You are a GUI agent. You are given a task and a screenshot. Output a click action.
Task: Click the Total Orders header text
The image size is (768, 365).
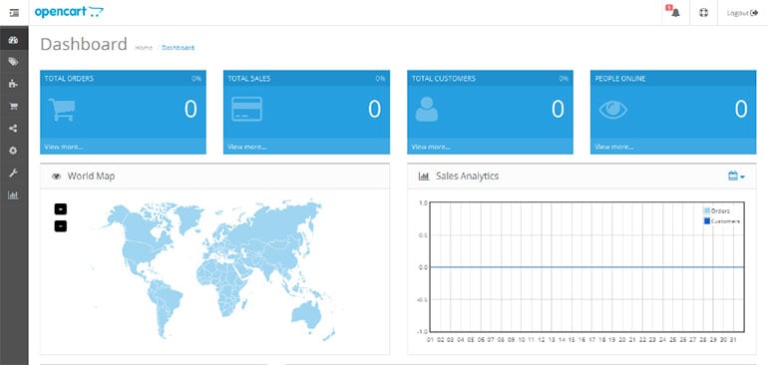69,79
